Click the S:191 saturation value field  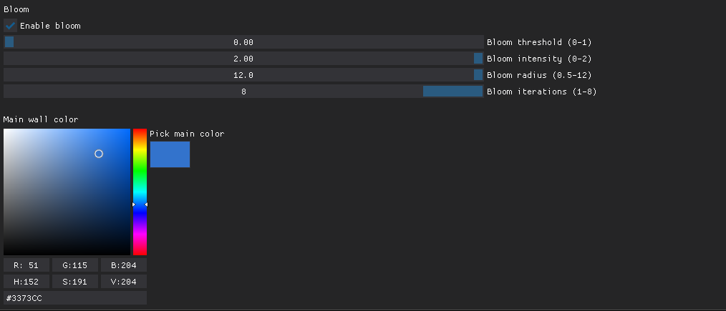coord(75,282)
